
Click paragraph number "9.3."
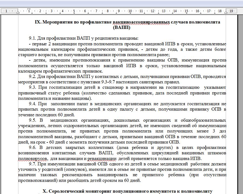point(32,87)
